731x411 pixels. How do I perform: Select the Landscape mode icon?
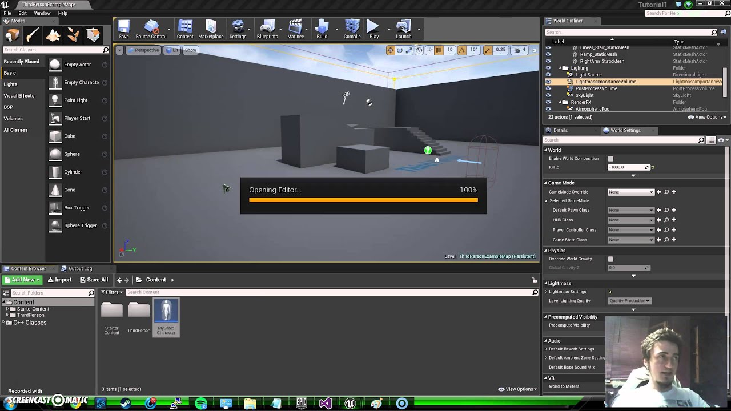(53, 35)
